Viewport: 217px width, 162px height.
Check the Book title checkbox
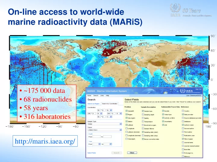point(183,149)
